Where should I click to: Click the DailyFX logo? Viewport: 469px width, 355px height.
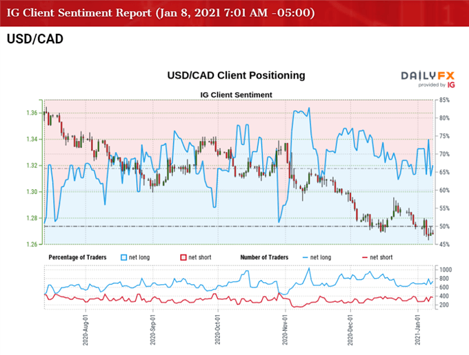pos(428,76)
